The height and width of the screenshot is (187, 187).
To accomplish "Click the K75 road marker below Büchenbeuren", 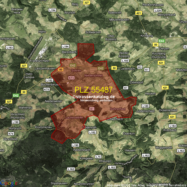I will coord(46,89).
